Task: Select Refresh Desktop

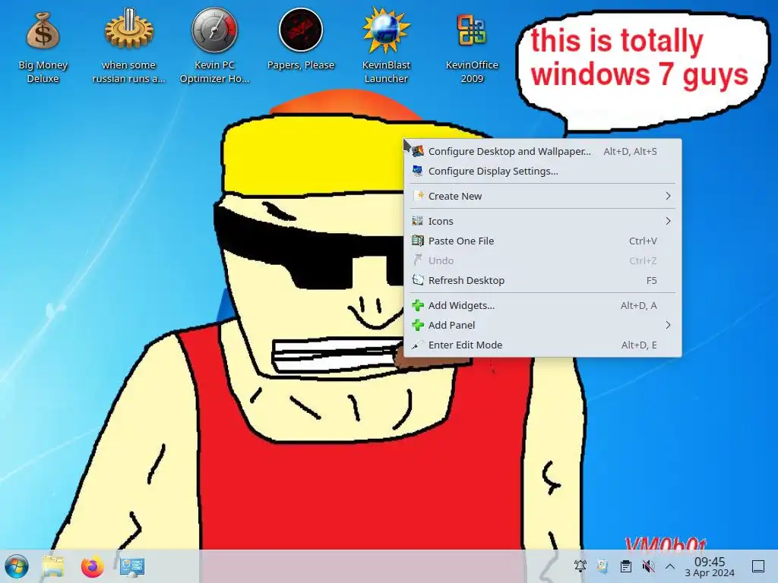Action: tap(542, 280)
